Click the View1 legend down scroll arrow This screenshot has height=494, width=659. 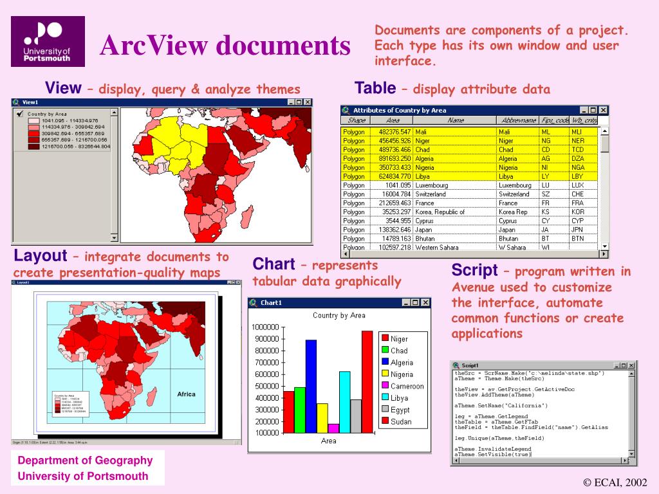(114, 238)
